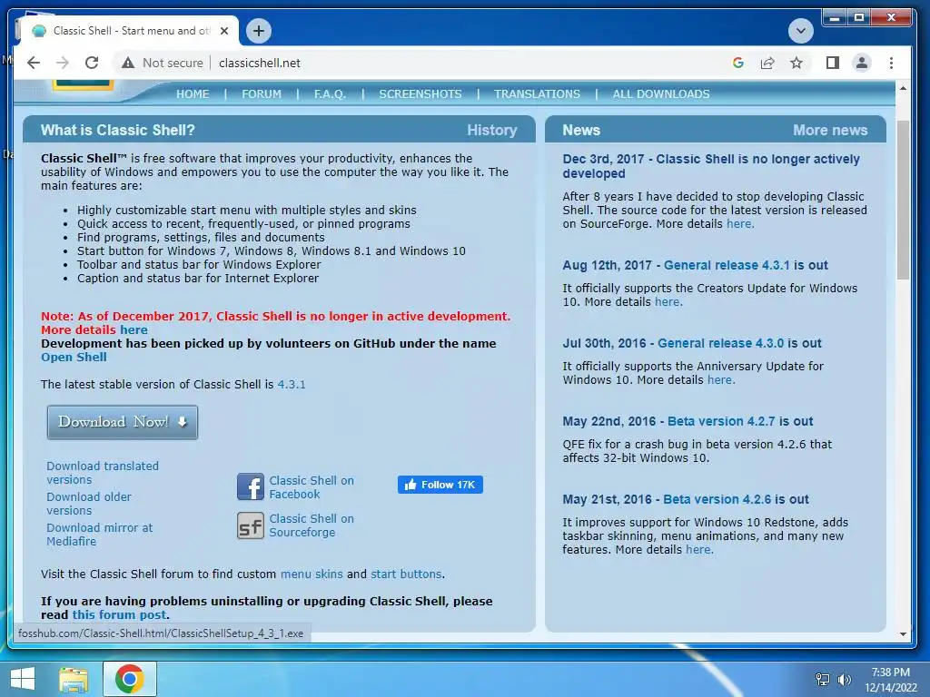The width and height of the screenshot is (930, 697).
Task: Open the Windows Start button
Action: coord(22,679)
